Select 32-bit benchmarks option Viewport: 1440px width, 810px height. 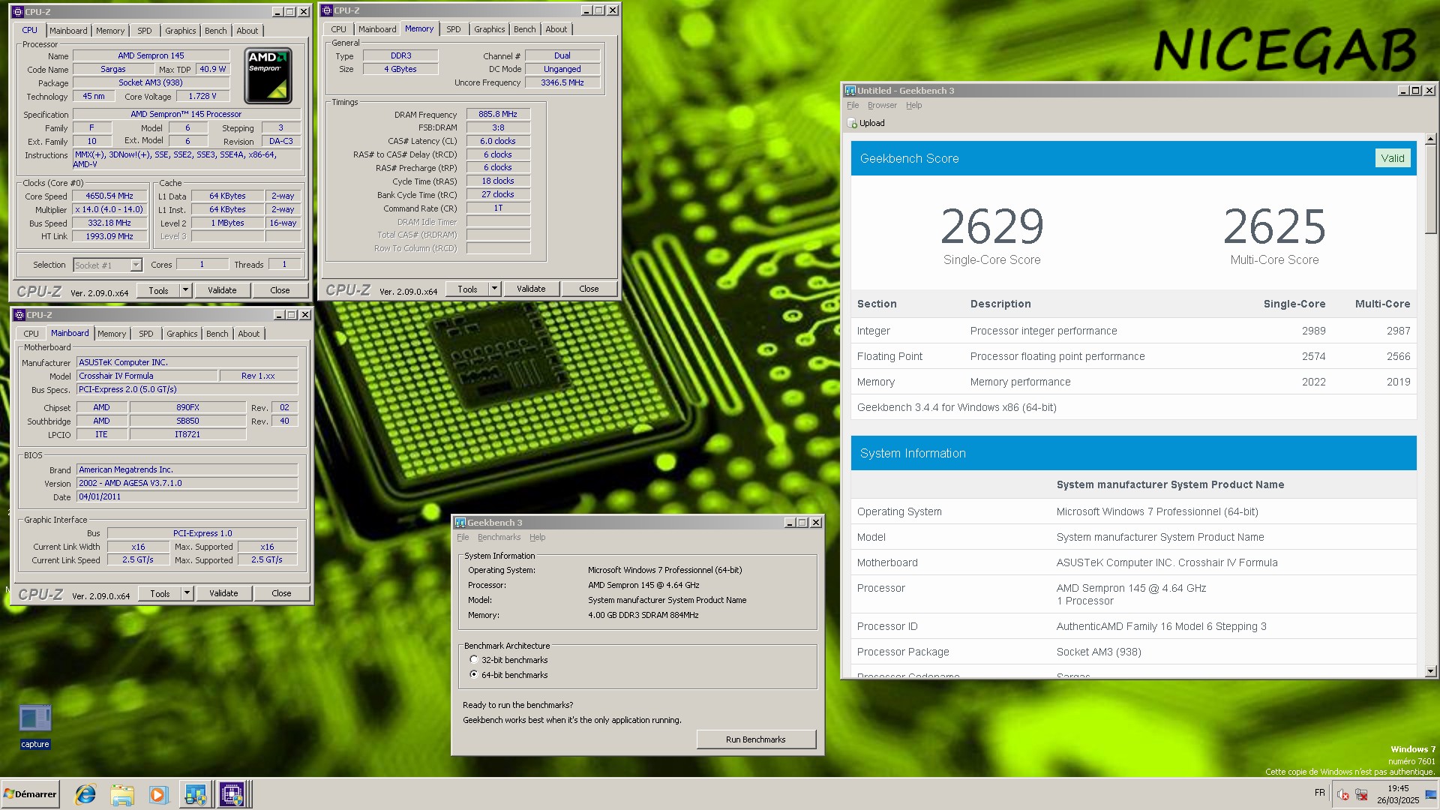pos(473,659)
